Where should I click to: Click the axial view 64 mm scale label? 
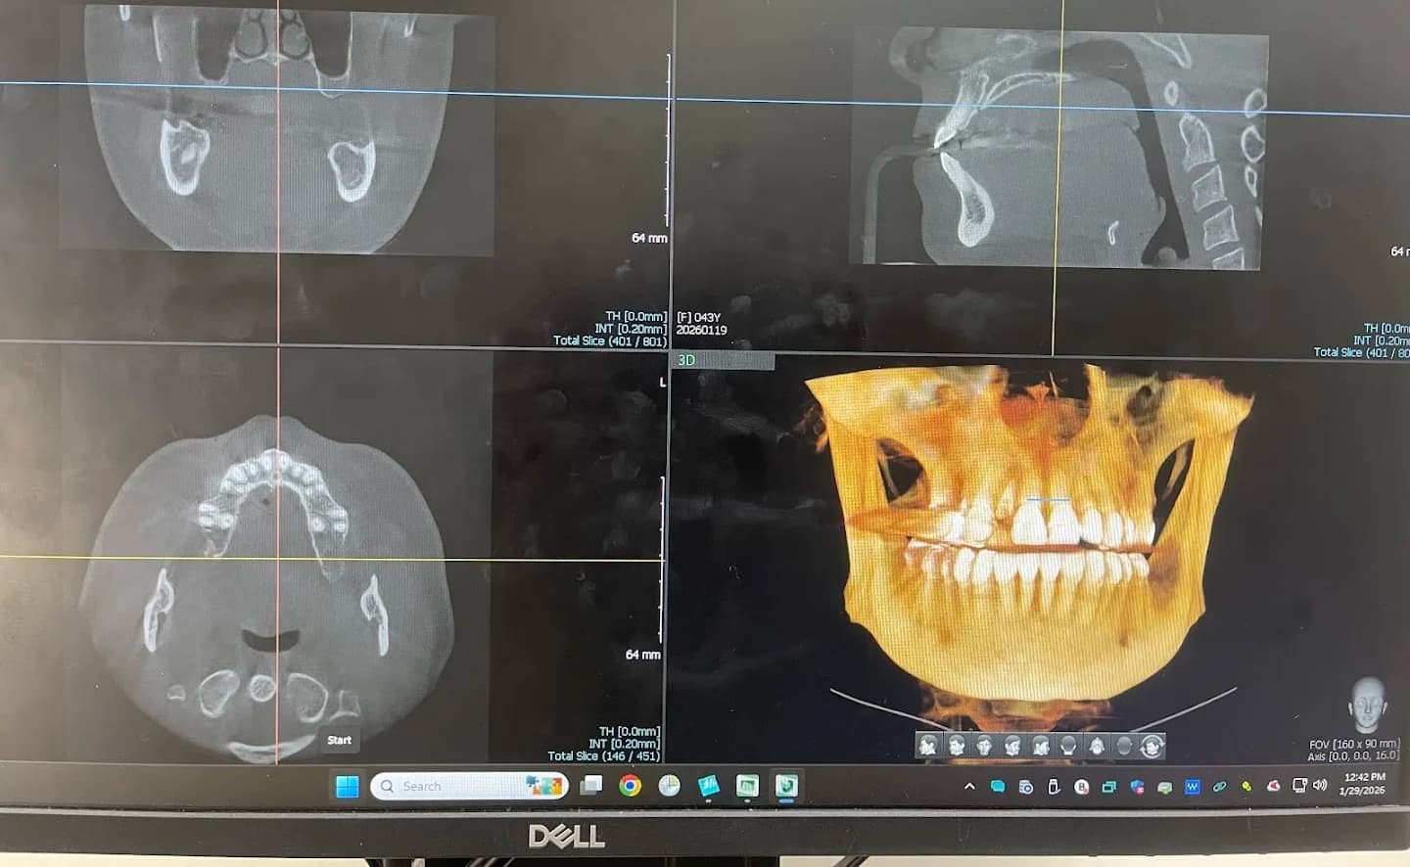[x=643, y=655]
